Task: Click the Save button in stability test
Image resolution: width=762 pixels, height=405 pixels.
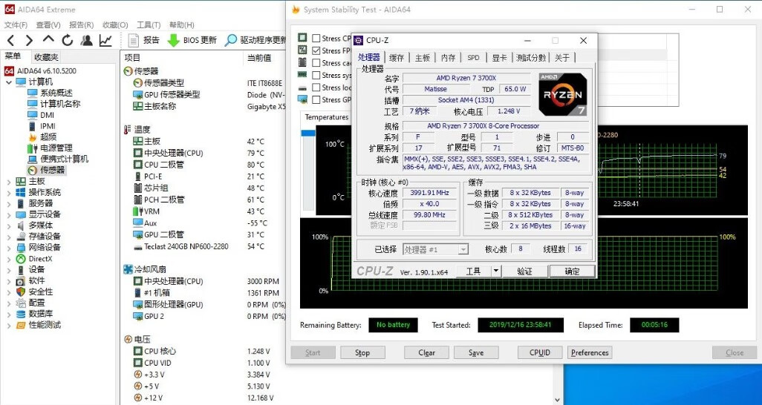Action: [x=476, y=352]
